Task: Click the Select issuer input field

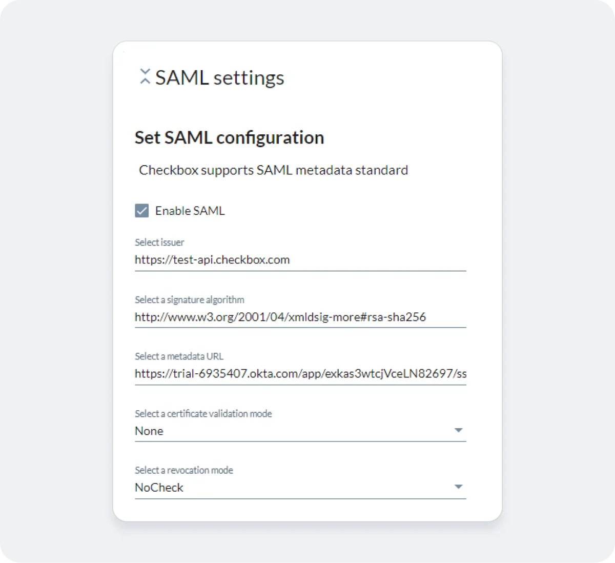Action: (x=300, y=259)
